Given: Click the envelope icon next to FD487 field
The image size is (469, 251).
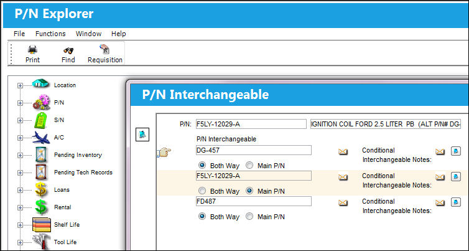Looking at the screenshot, I should point(343,203).
